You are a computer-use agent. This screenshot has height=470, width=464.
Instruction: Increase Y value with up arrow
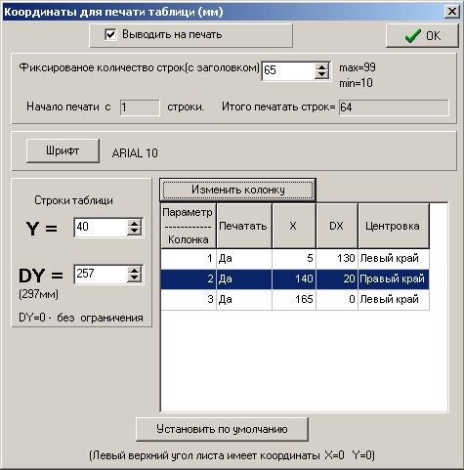click(134, 223)
